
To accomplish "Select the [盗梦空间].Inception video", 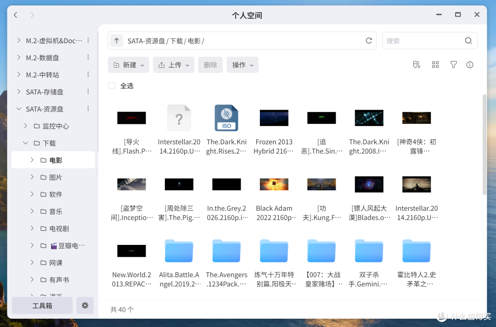I will [132, 184].
